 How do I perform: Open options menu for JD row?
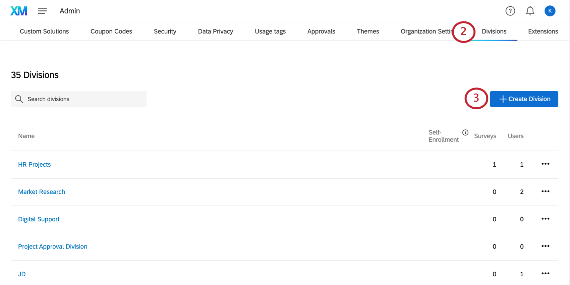(546, 274)
